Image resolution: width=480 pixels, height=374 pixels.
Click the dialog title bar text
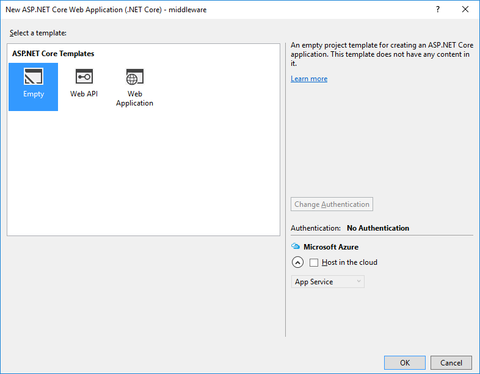click(x=106, y=10)
